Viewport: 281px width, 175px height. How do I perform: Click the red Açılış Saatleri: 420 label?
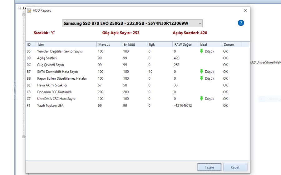(x=190, y=33)
